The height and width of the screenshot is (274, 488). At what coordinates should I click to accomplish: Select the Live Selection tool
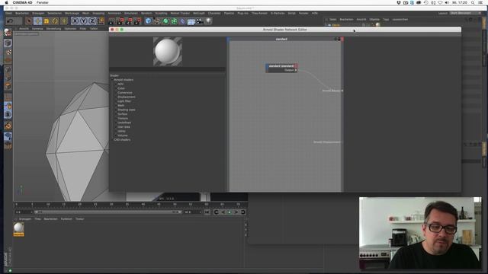coord(29,21)
